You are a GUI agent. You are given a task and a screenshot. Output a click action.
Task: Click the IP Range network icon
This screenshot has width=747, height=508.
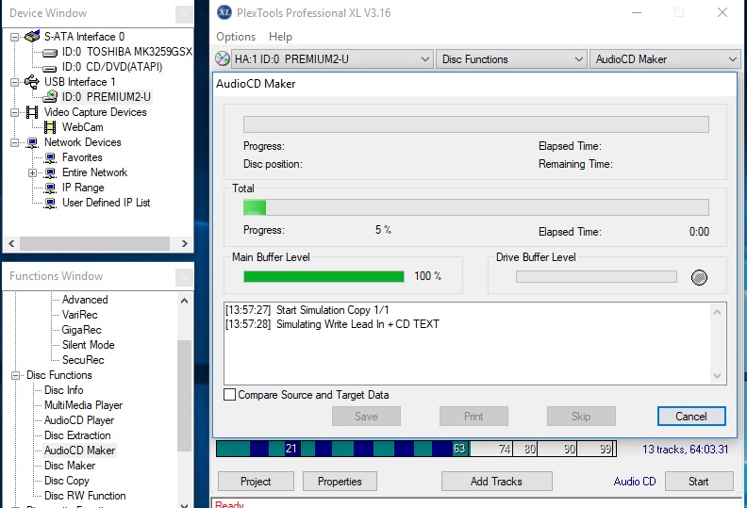pyautogui.click(x=50, y=188)
